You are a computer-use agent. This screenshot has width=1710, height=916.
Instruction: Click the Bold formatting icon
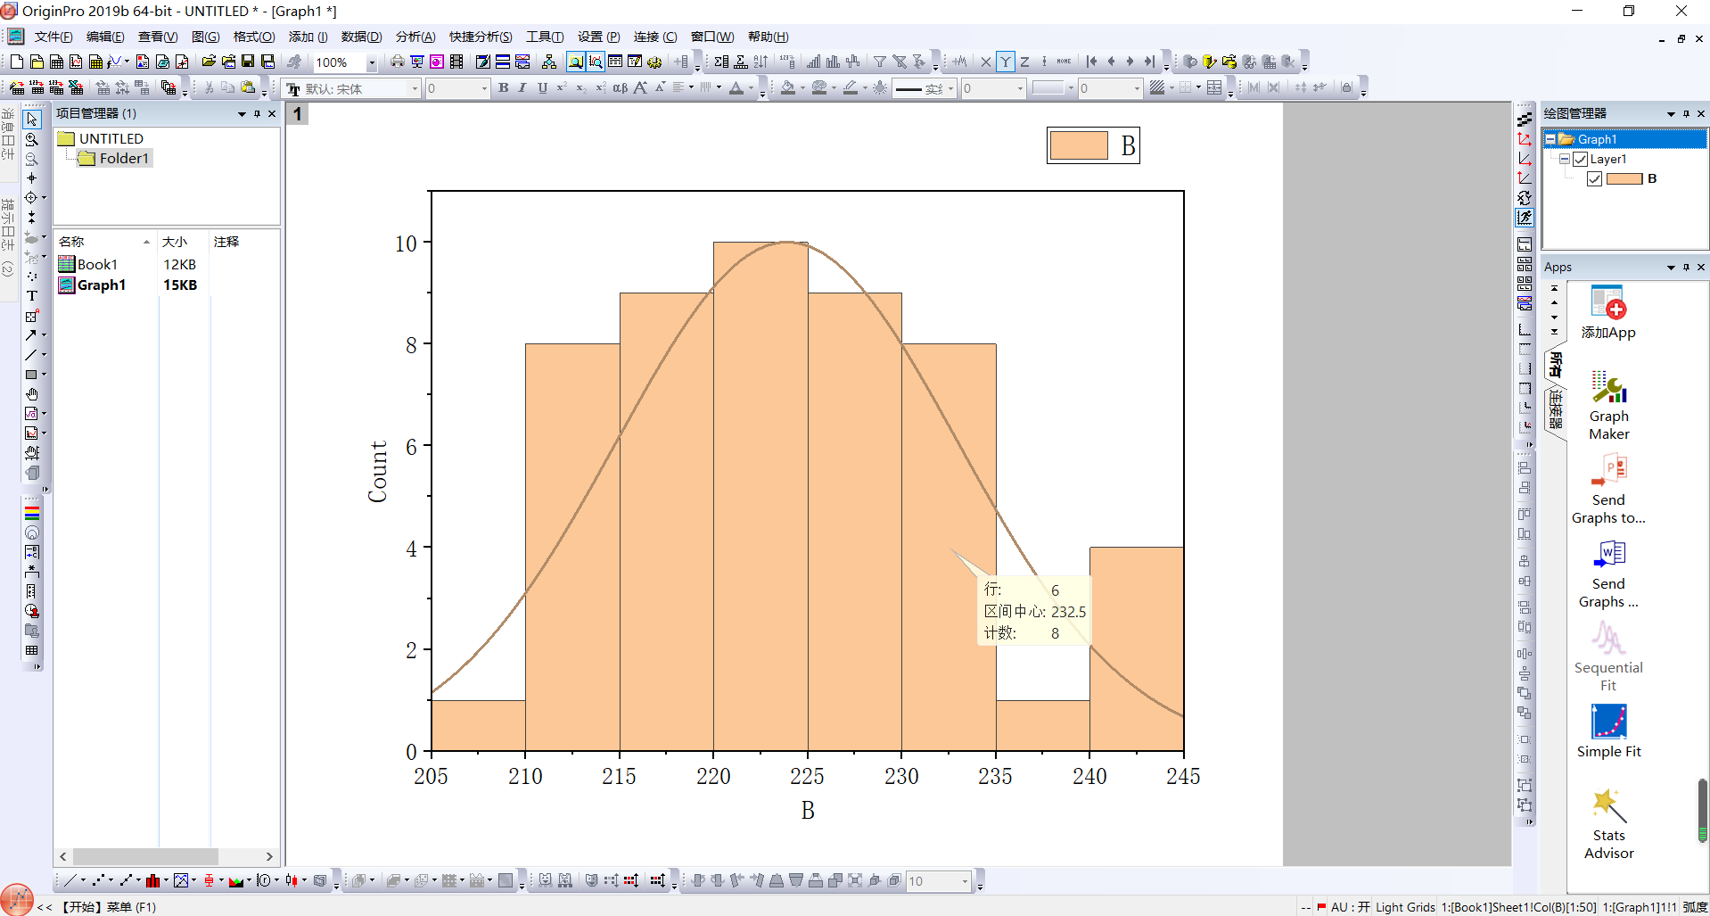(504, 87)
